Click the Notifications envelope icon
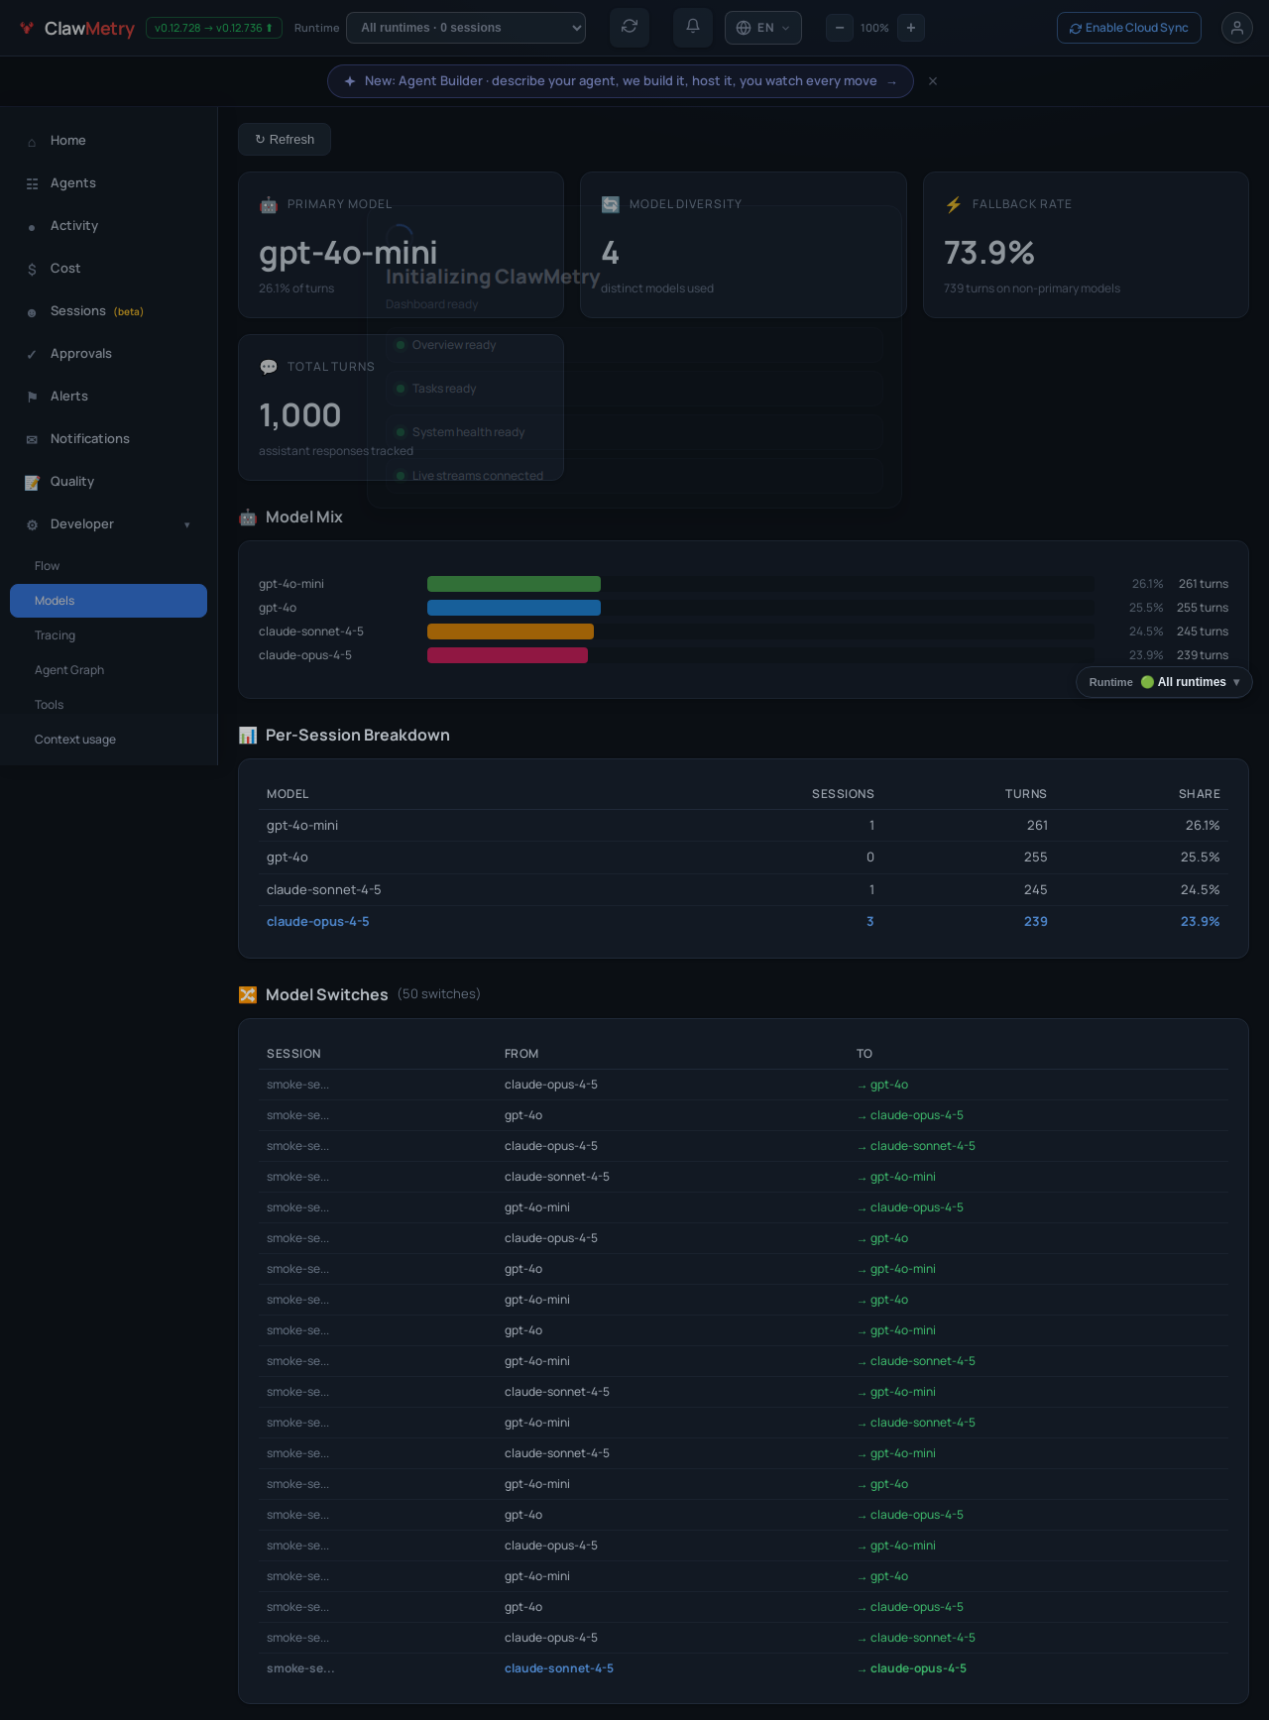The height and width of the screenshot is (1720, 1269). tap(32, 440)
